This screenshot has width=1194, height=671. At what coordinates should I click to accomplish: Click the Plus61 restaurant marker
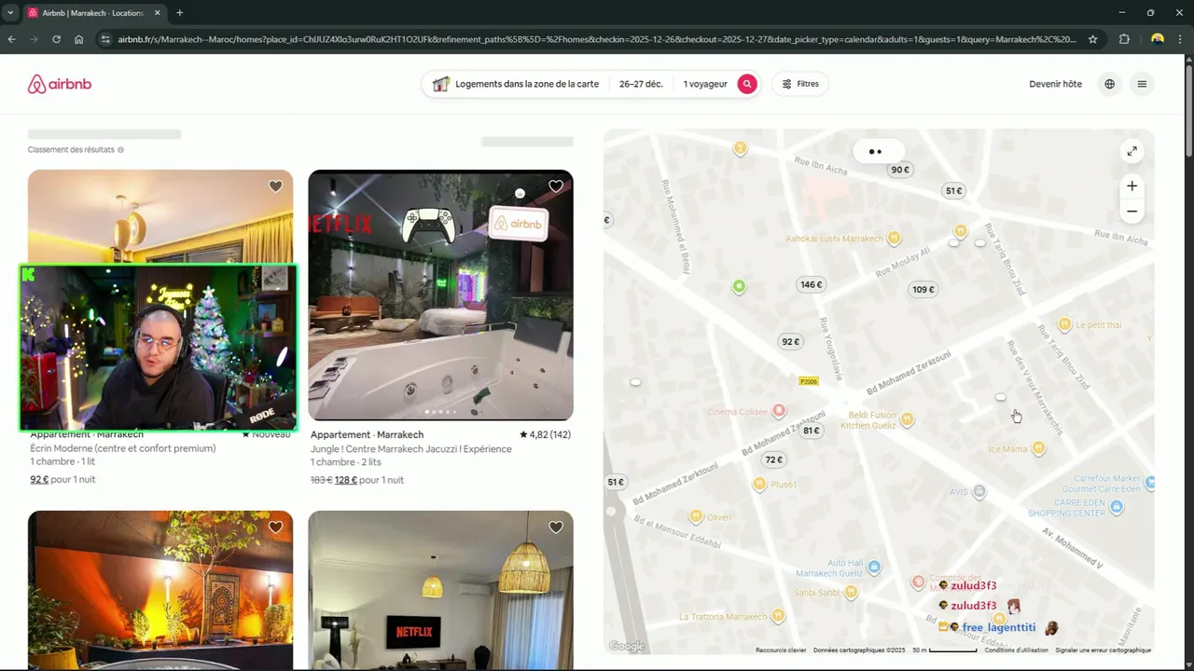pyautogui.click(x=759, y=484)
